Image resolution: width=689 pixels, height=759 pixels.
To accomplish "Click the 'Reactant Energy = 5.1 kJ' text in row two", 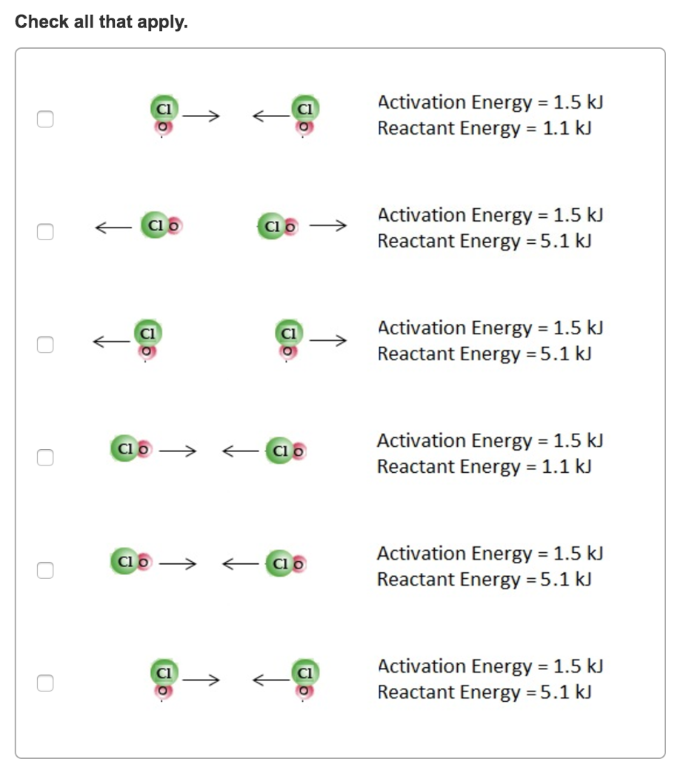I will click(484, 241).
